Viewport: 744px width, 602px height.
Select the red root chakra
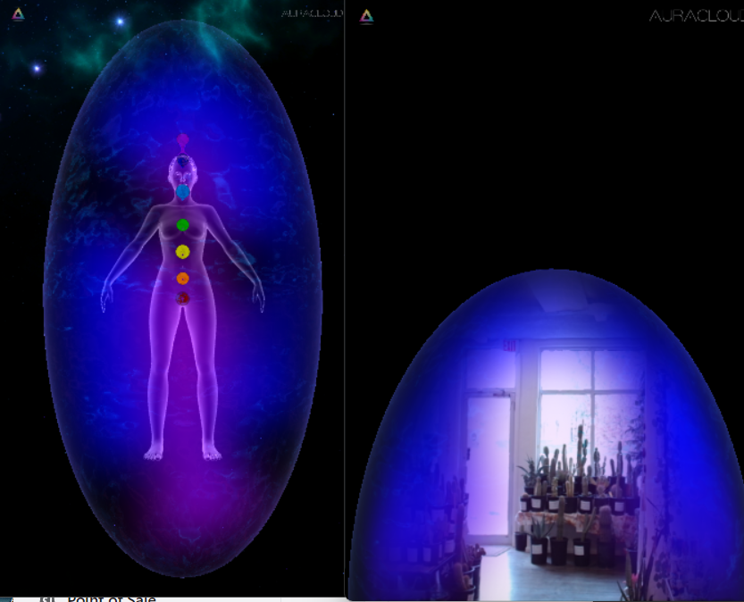[x=182, y=298]
